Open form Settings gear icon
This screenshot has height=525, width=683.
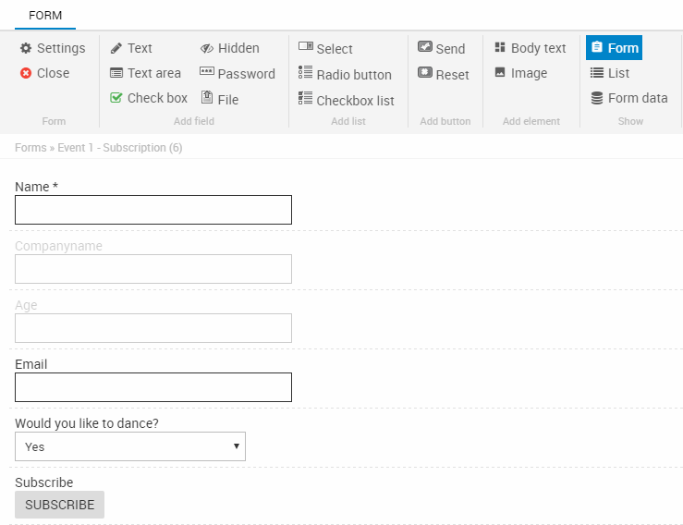point(26,48)
